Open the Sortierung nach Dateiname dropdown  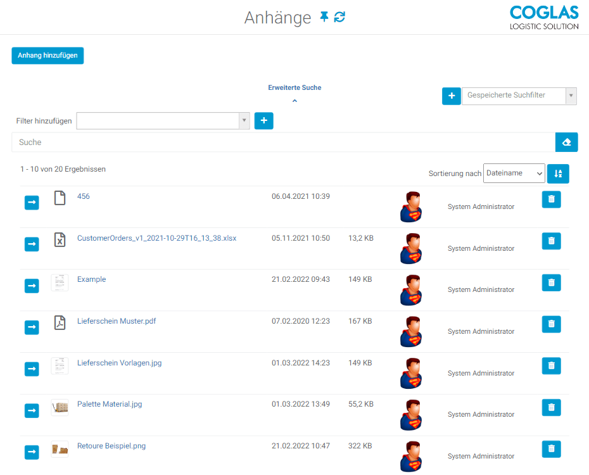coord(513,174)
